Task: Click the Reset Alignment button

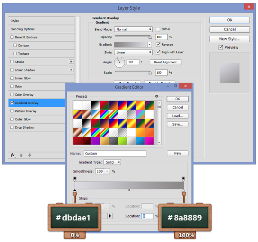Action: pos(166,62)
